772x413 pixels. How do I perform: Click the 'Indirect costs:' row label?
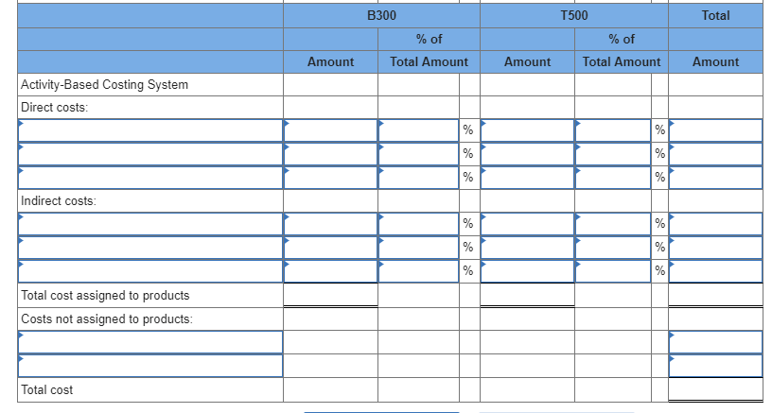(58, 201)
